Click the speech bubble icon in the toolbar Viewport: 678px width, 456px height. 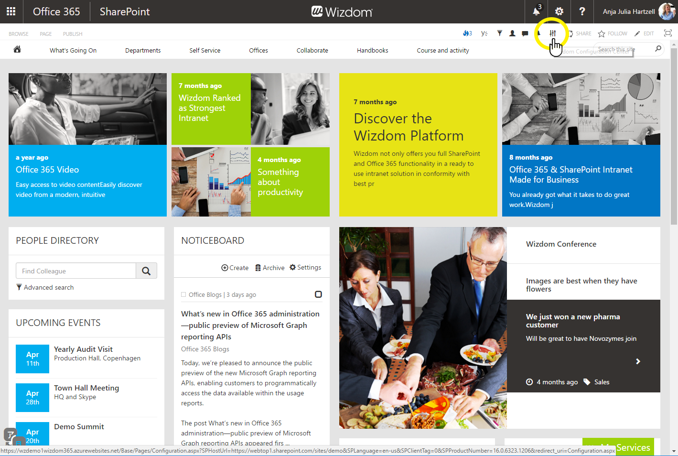click(525, 33)
